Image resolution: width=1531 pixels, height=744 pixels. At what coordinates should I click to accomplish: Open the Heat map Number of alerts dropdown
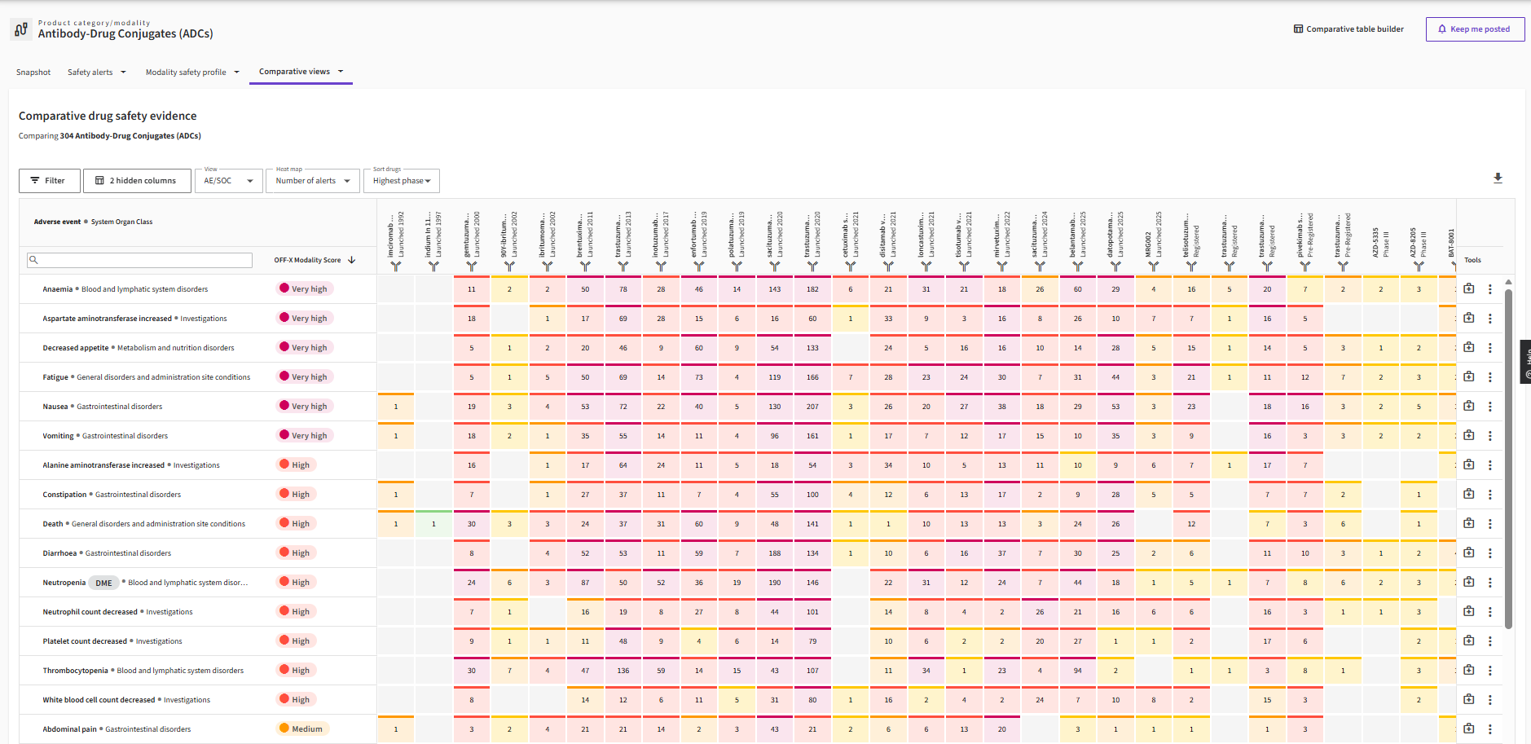pos(313,181)
